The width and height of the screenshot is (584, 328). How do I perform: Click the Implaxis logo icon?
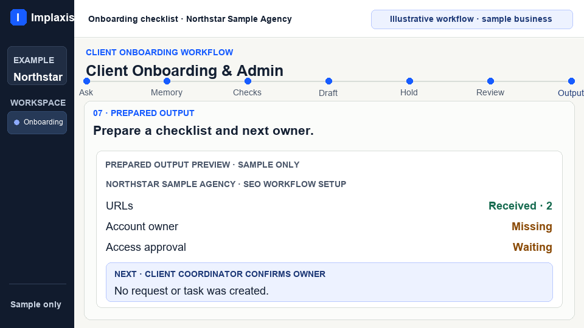pos(18,18)
